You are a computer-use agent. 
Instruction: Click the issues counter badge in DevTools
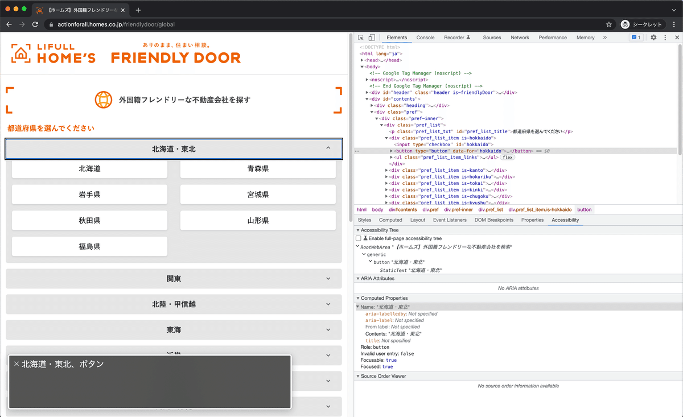click(x=636, y=38)
